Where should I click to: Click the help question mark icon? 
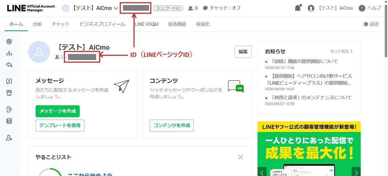[362, 8]
